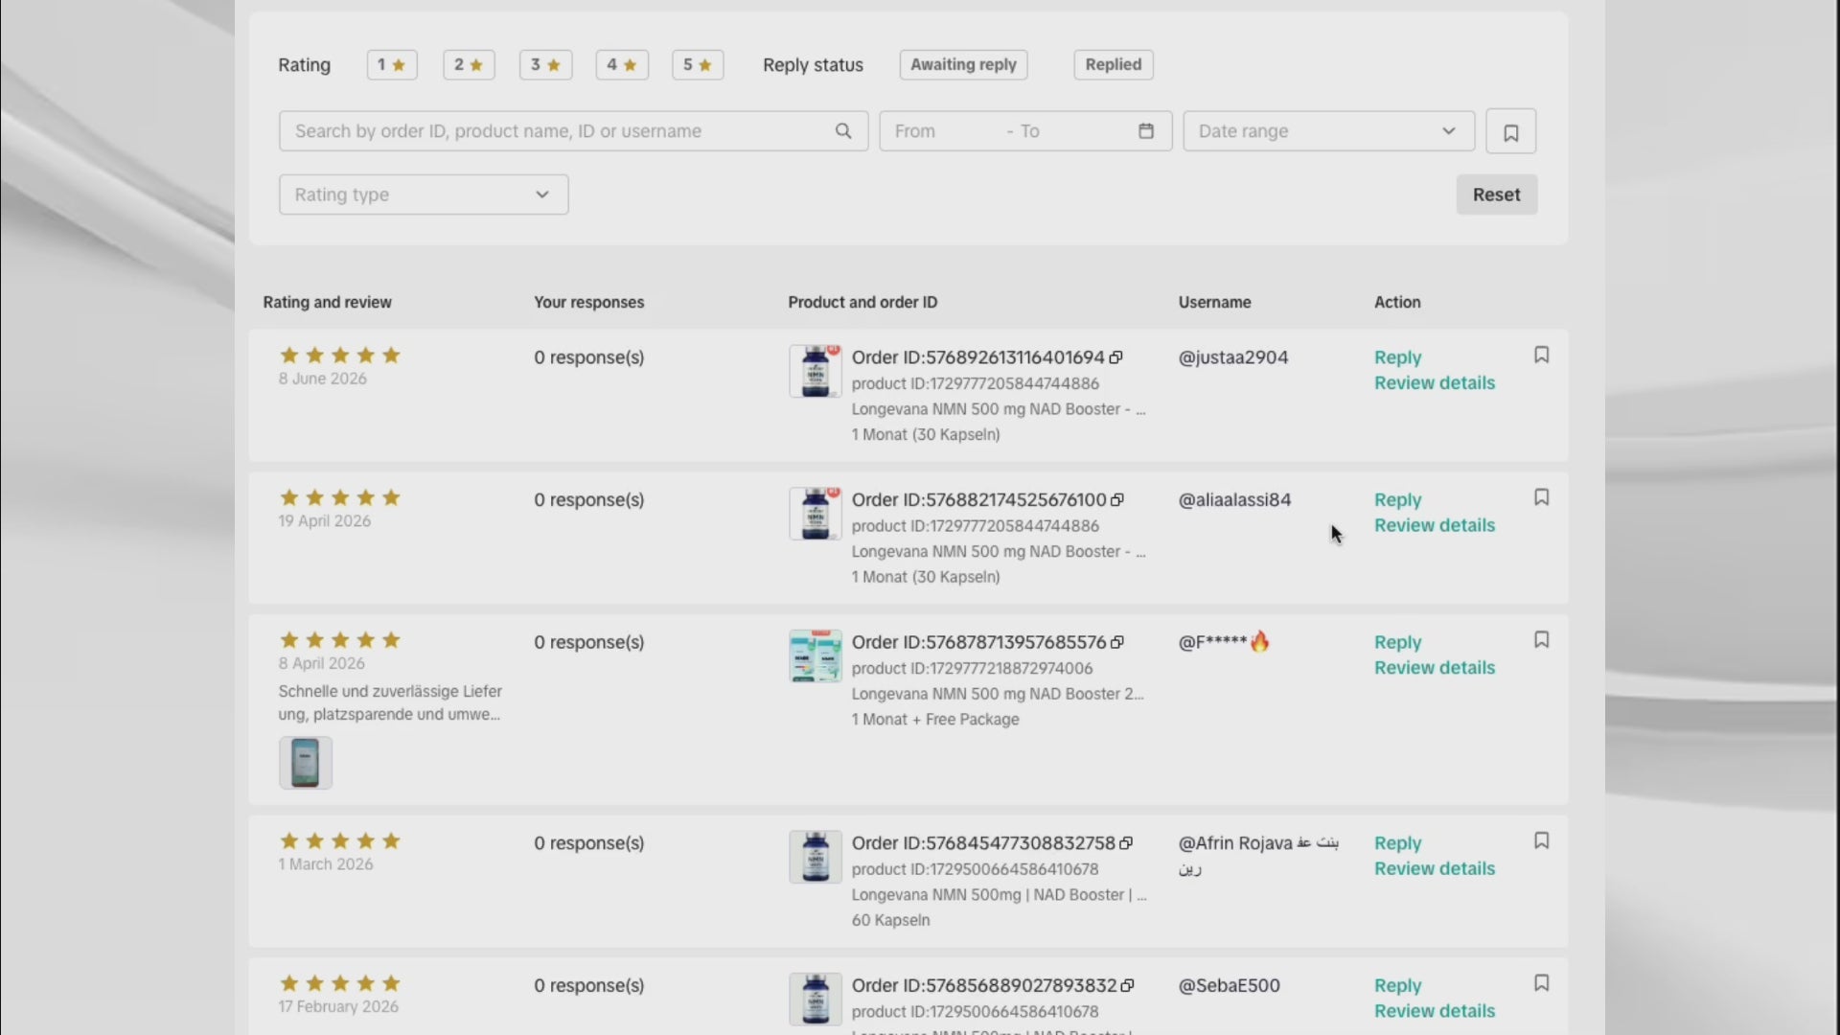Copy order ID 576845477308832758

(x=1126, y=843)
